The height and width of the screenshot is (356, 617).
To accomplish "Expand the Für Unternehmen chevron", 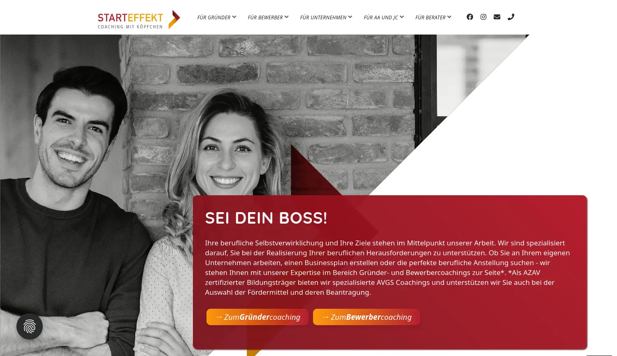I will tap(350, 17).
